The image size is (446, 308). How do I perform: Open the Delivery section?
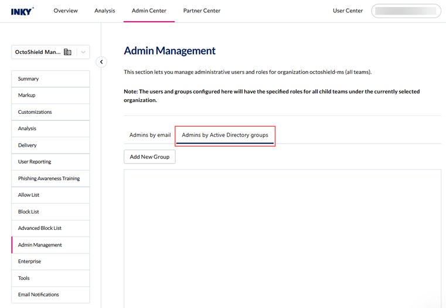[x=50, y=145]
